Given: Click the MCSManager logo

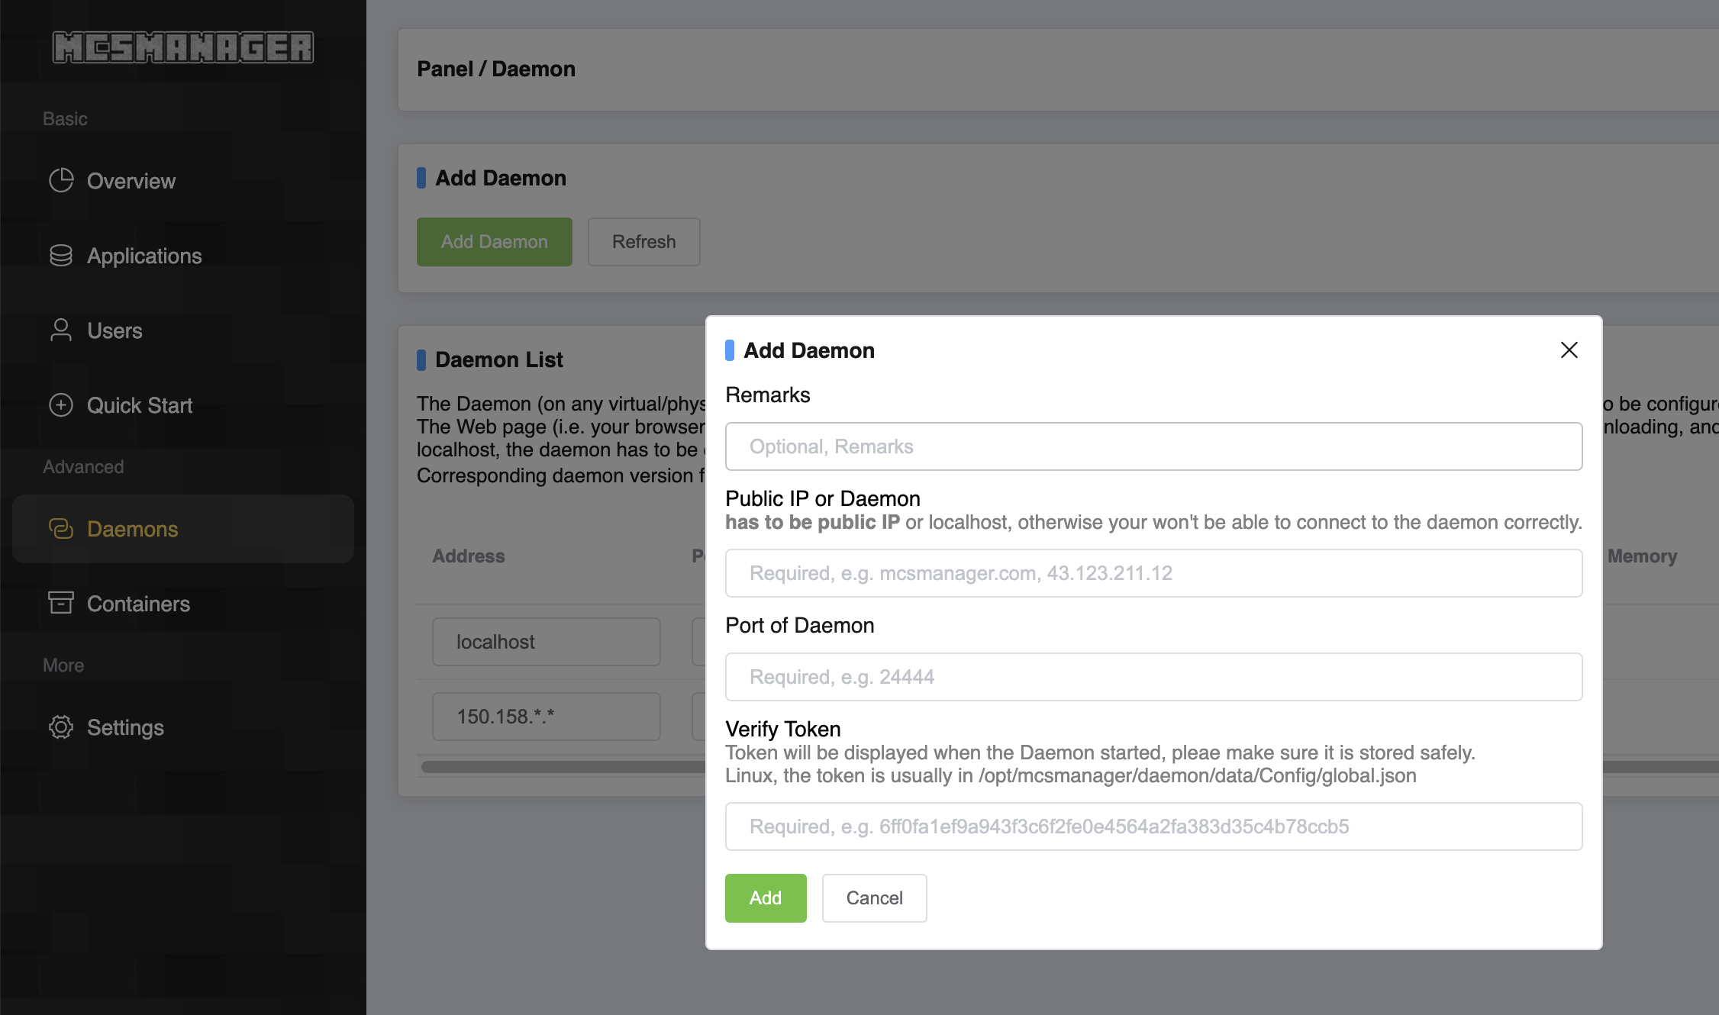Looking at the screenshot, I should (x=182, y=47).
